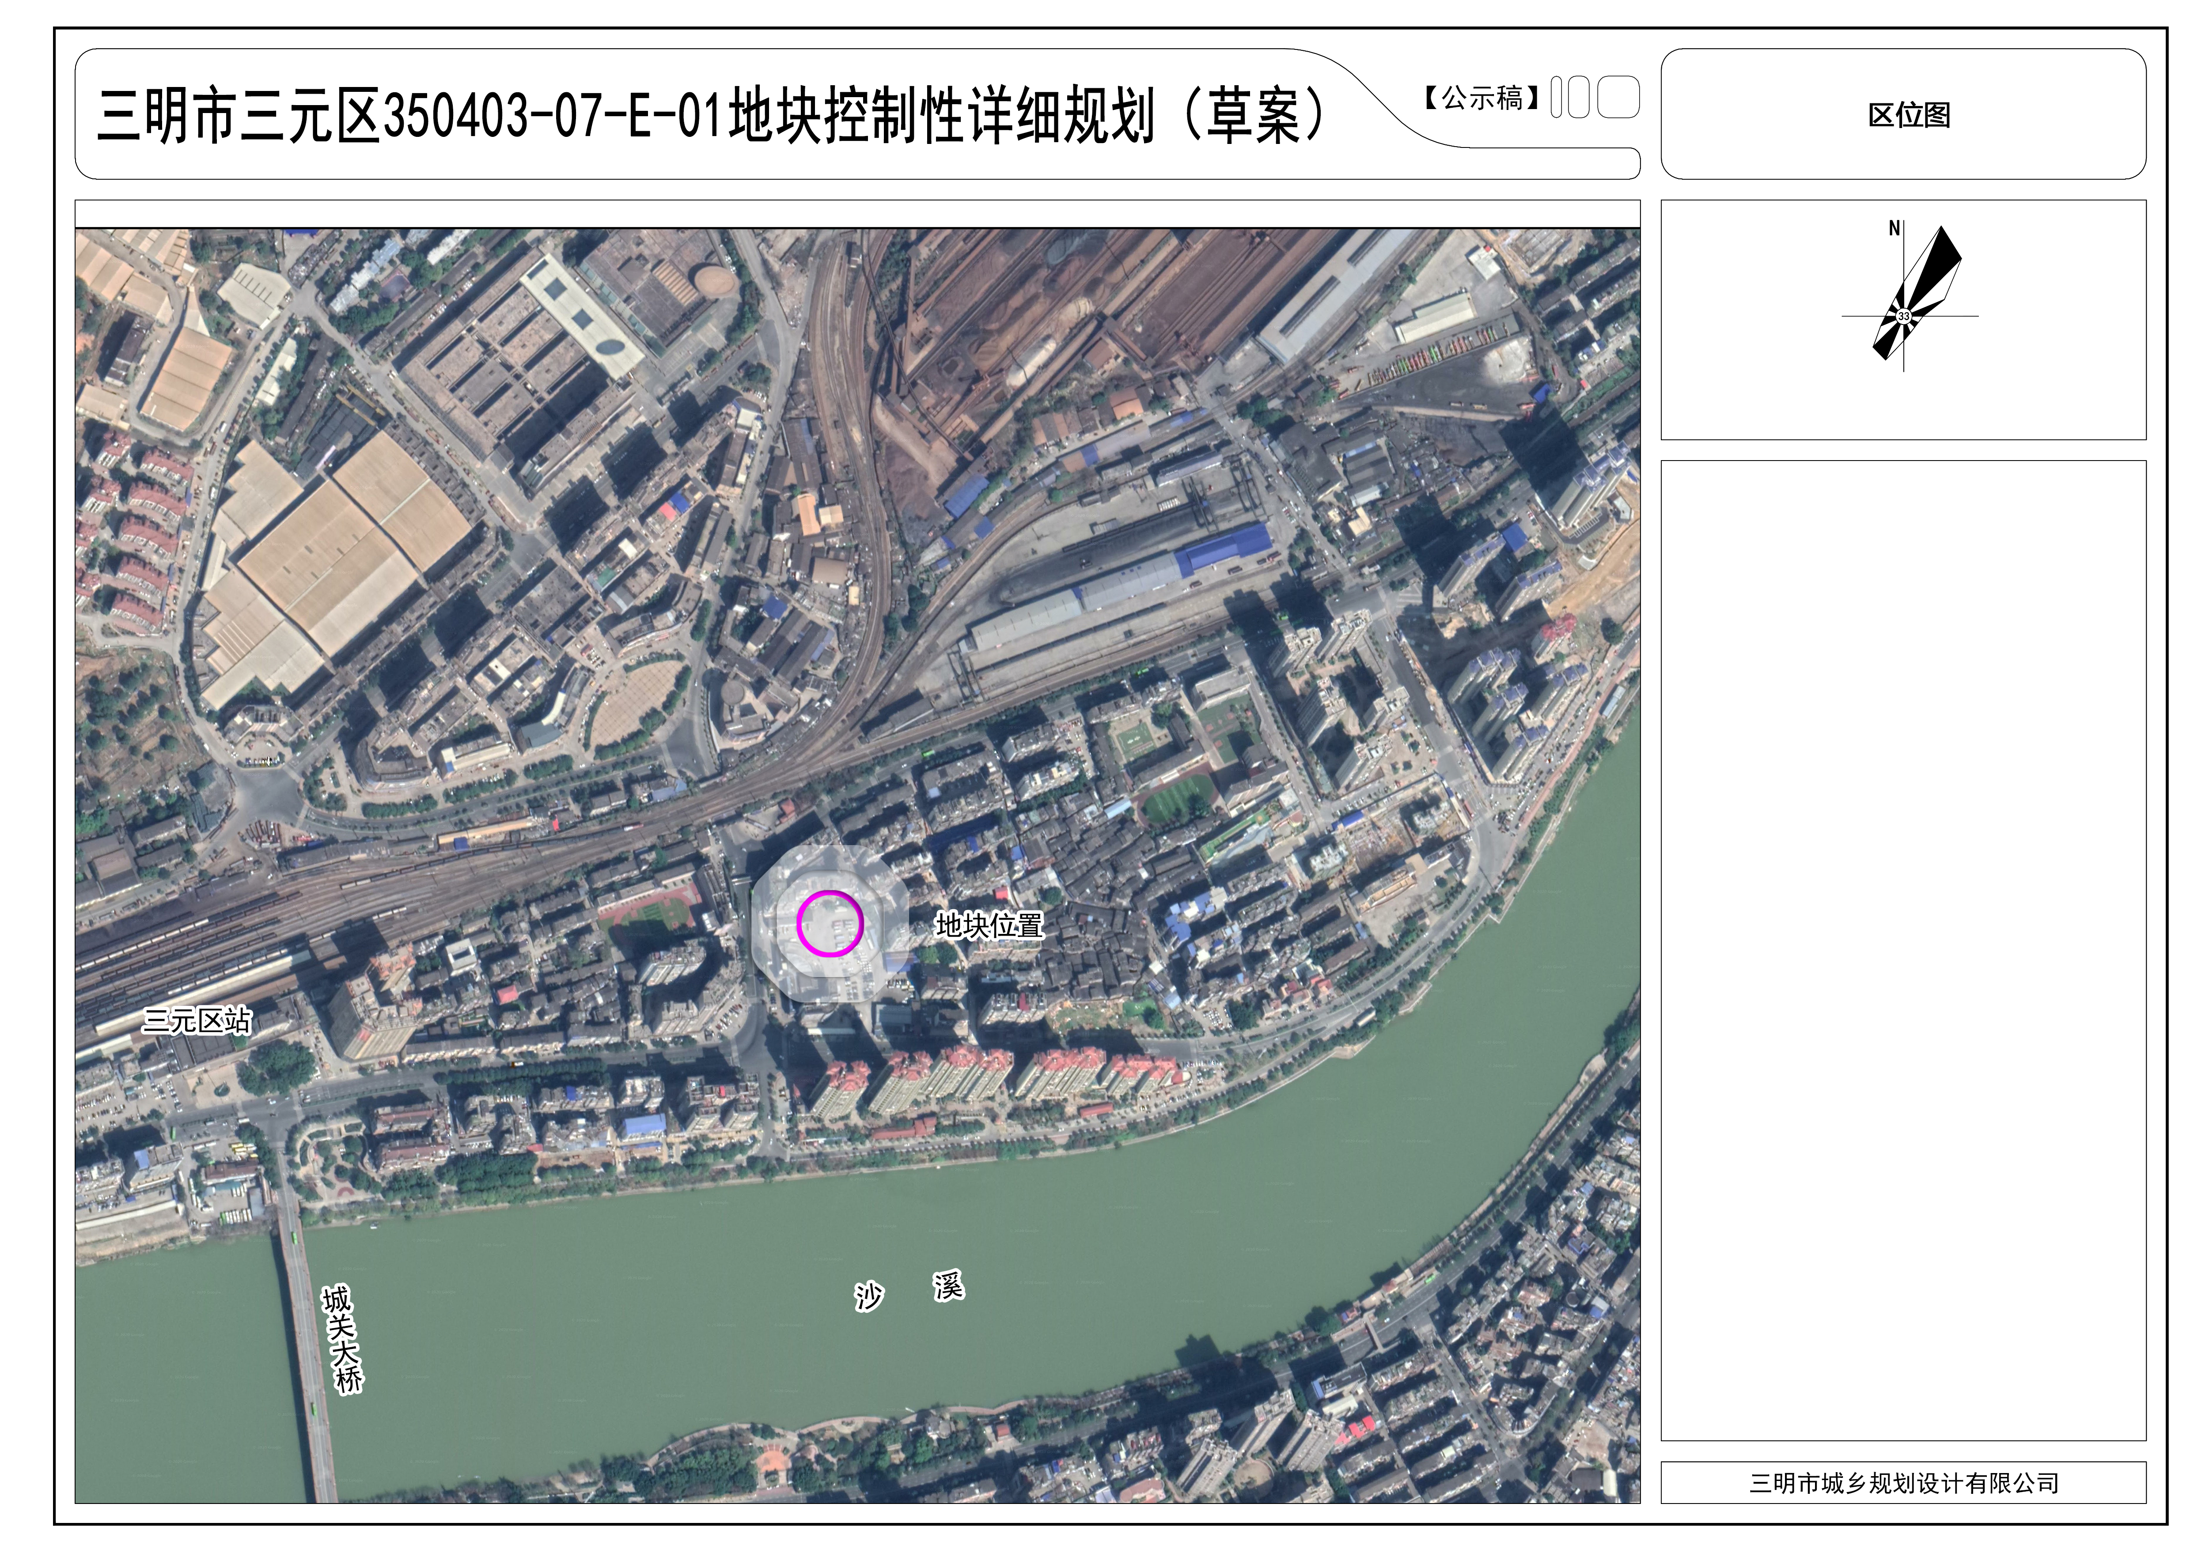Click the 地块位置 map label
The image size is (2194, 1549).
point(989,926)
